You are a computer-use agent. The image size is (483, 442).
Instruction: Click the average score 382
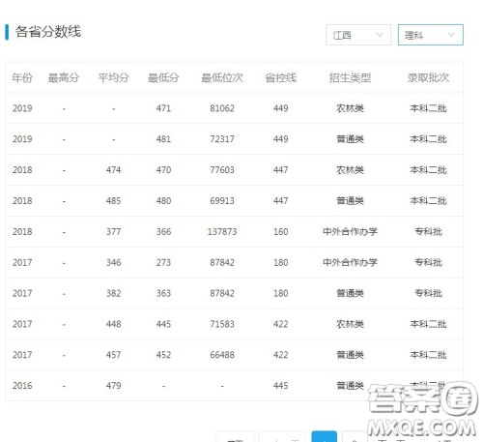pyautogui.click(x=114, y=293)
